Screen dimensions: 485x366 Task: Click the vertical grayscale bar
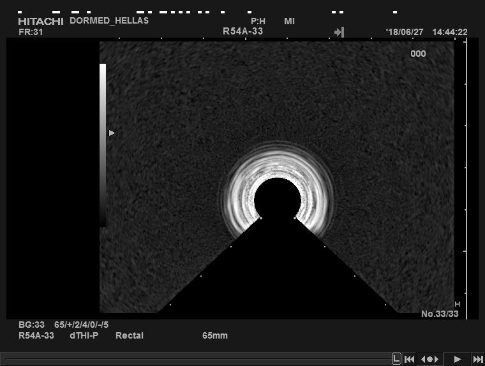(x=103, y=145)
